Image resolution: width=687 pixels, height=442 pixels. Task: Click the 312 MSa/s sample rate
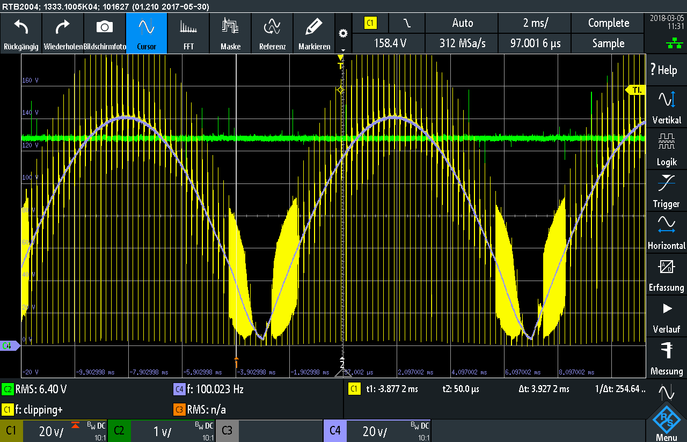pos(462,43)
